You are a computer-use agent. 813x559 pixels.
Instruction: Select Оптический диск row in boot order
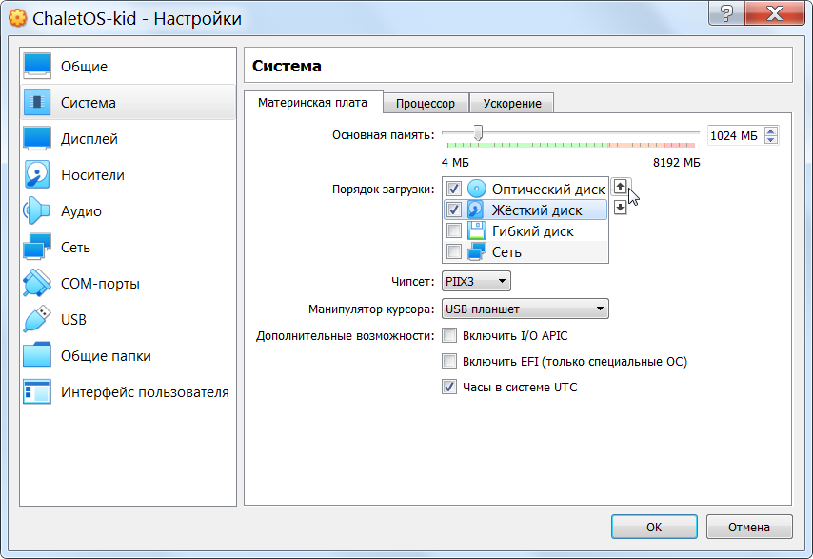pos(525,189)
